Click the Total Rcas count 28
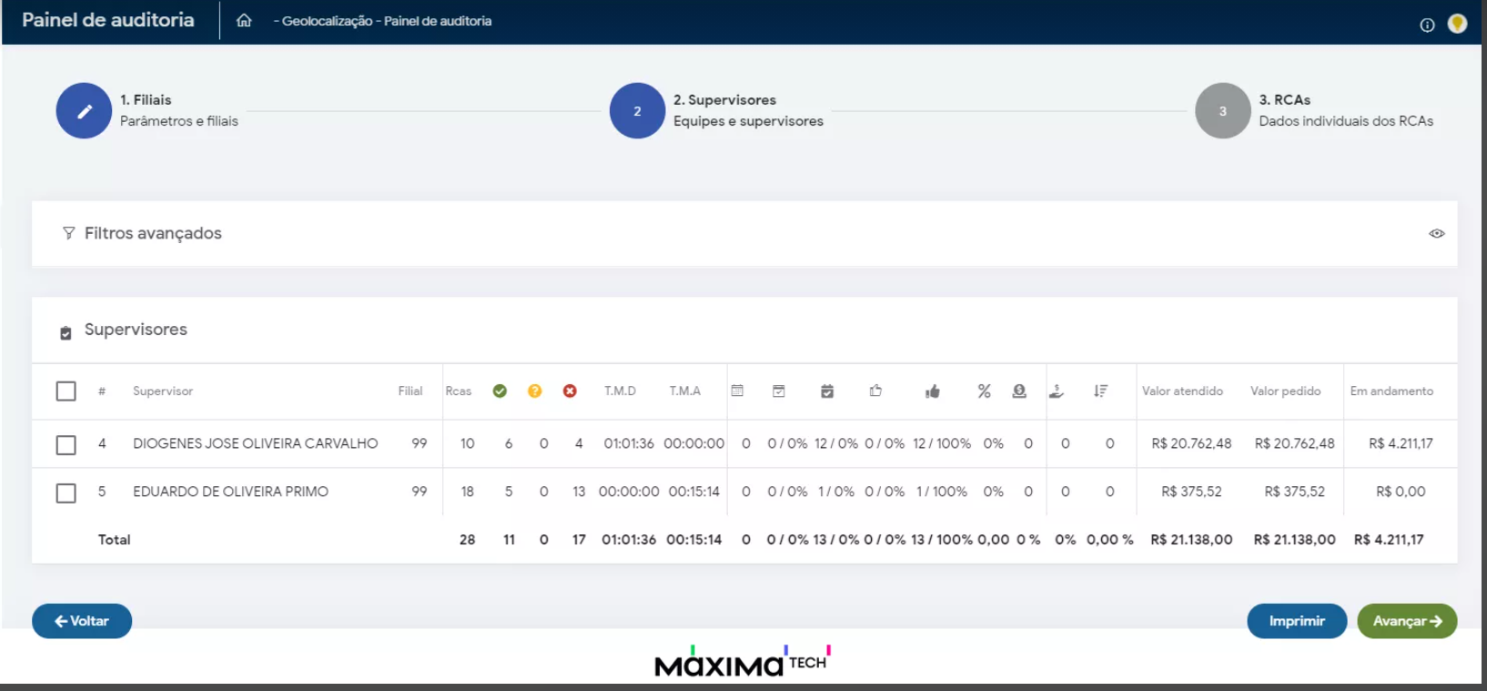The image size is (1487, 691). (x=467, y=540)
